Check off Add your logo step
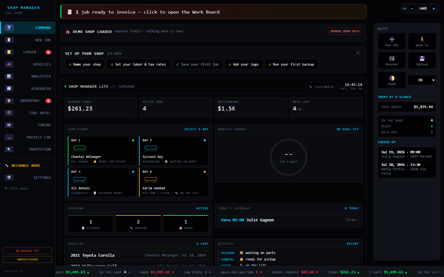444x277 pixels. tap(244, 64)
